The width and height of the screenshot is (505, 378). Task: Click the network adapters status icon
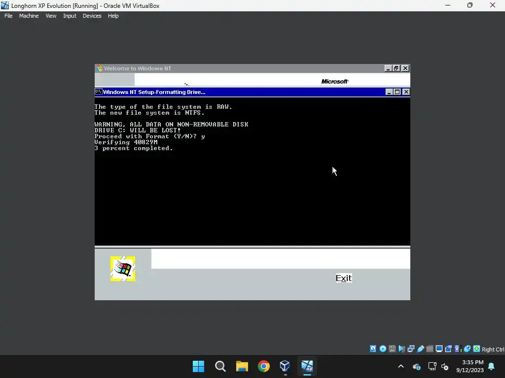pyautogui.click(x=411, y=349)
